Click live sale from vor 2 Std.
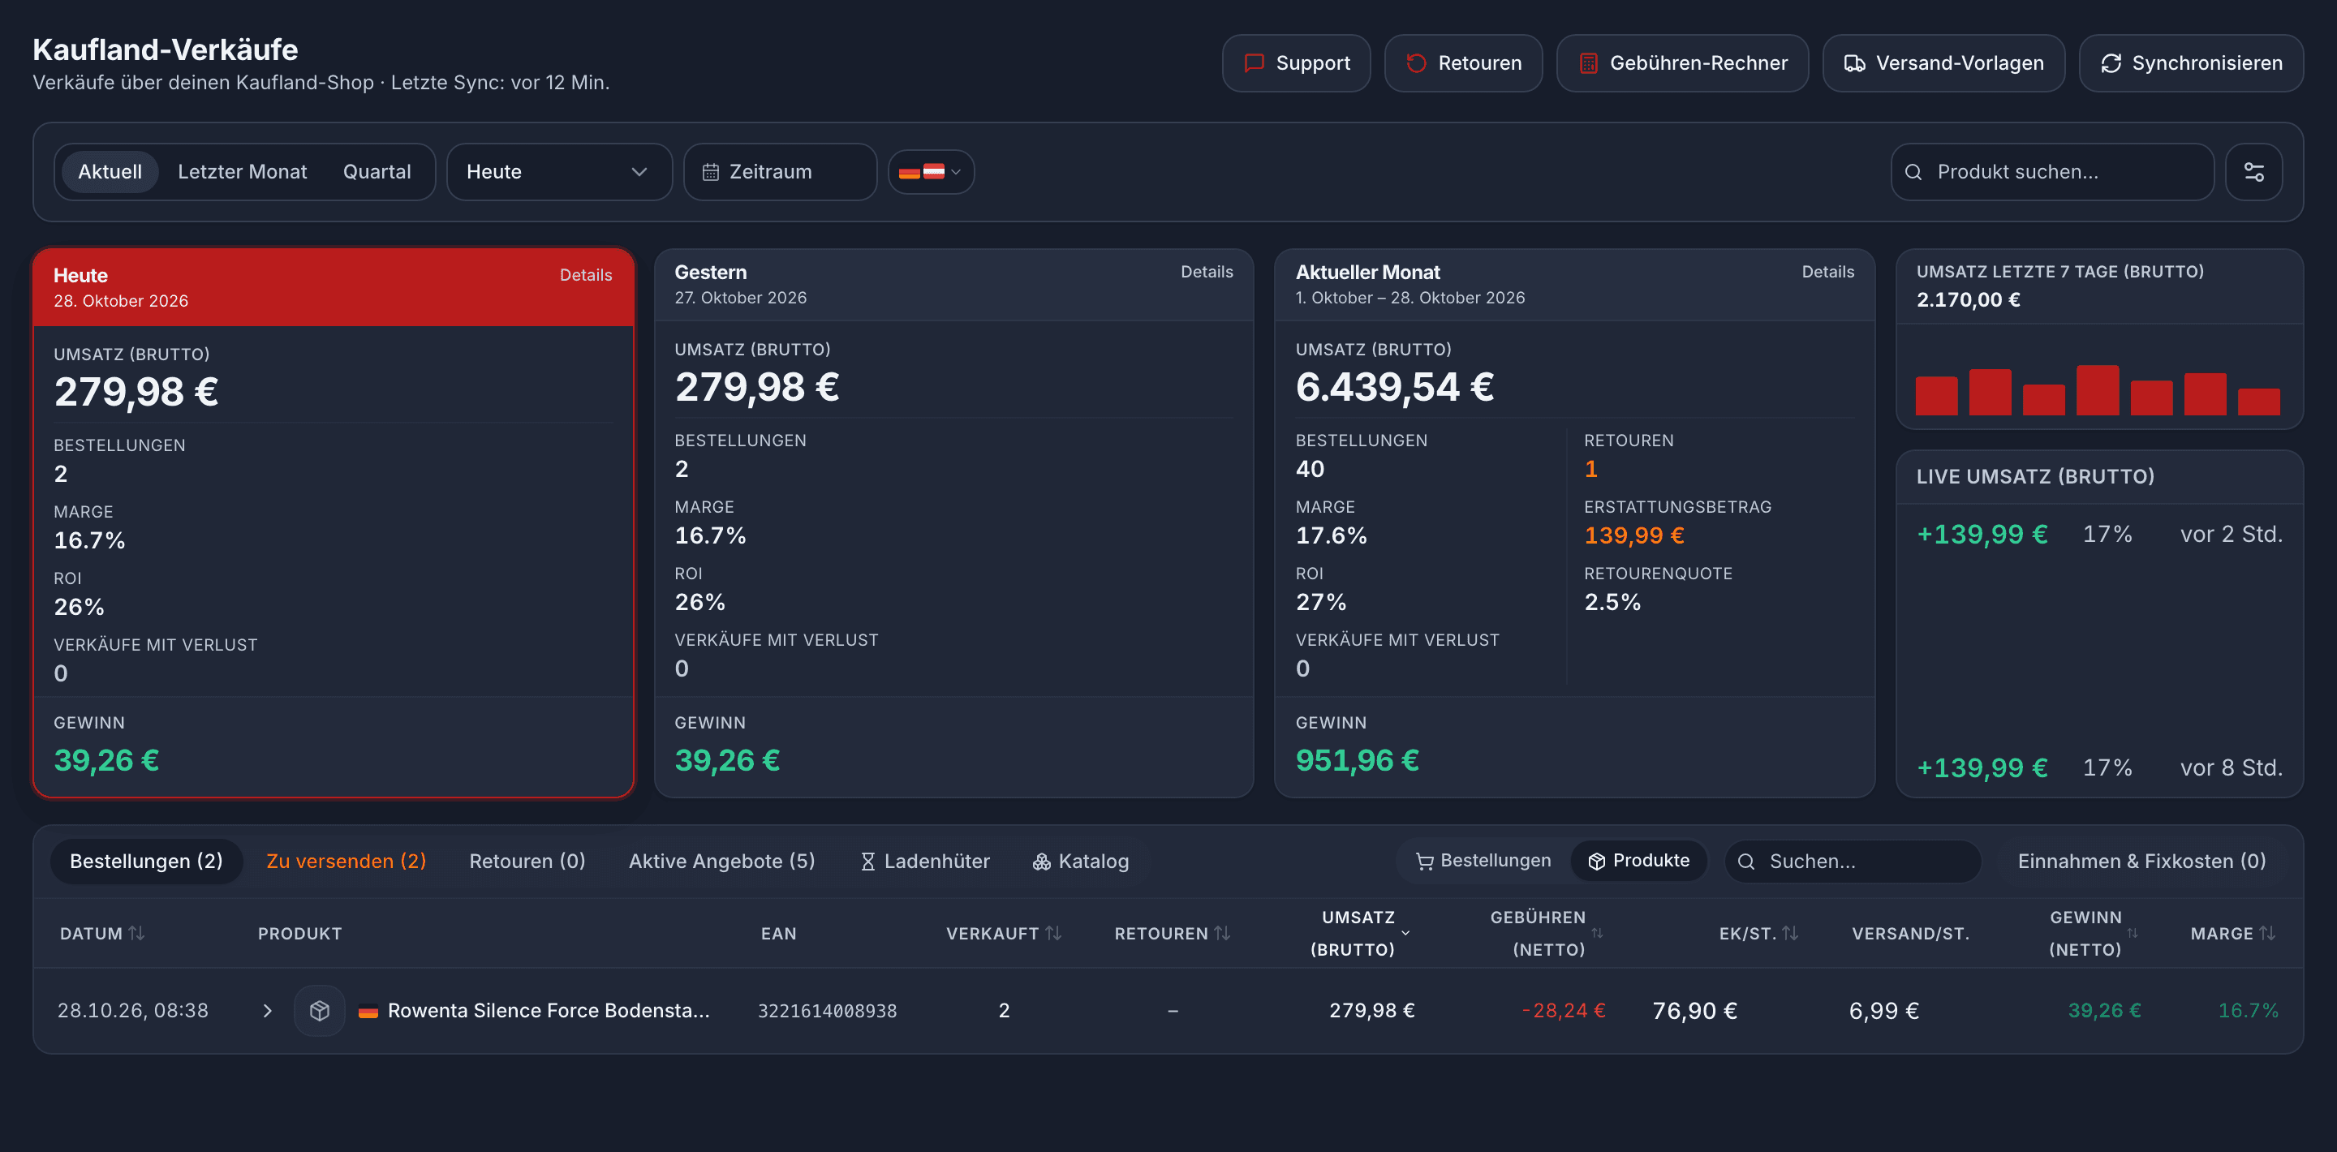 (x=2098, y=535)
